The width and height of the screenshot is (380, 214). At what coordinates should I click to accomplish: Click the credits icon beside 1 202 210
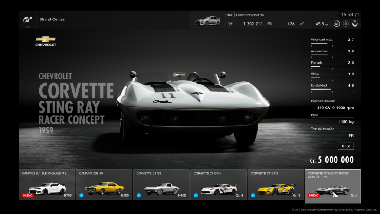coord(230,24)
